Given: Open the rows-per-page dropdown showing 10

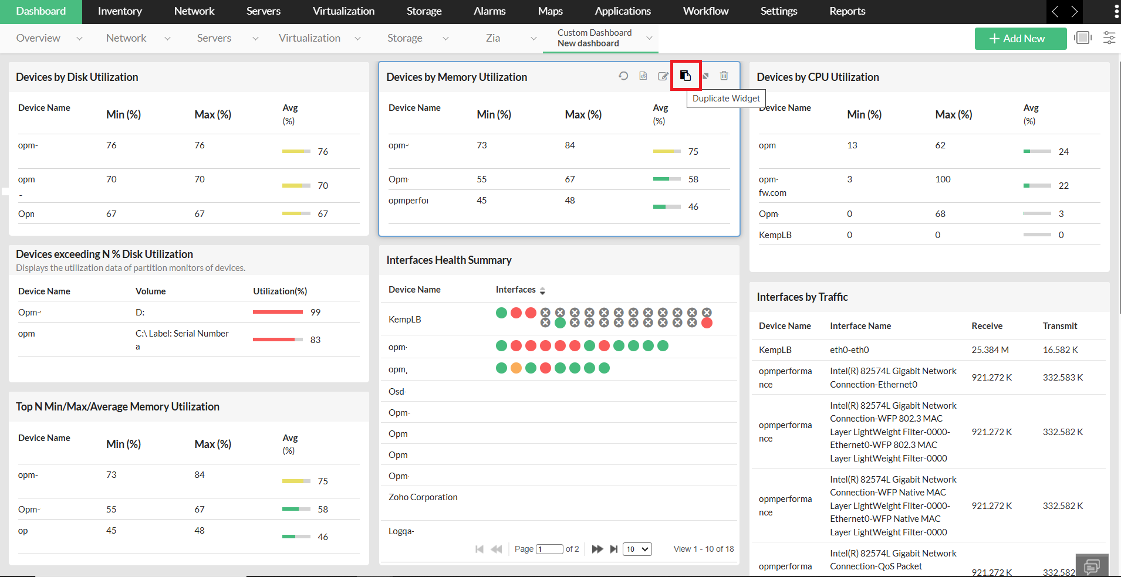Looking at the screenshot, I should 637,549.
